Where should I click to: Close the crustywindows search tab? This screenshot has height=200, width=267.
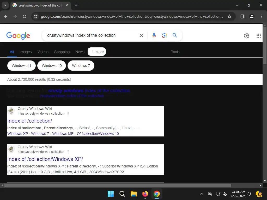click(67, 5)
